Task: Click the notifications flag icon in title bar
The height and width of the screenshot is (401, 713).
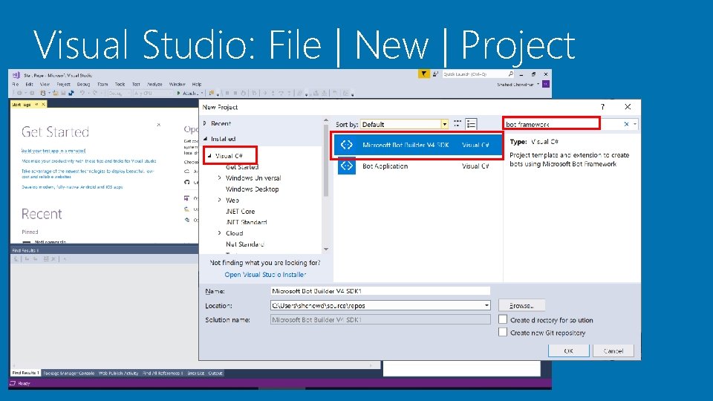Action: 424,74
